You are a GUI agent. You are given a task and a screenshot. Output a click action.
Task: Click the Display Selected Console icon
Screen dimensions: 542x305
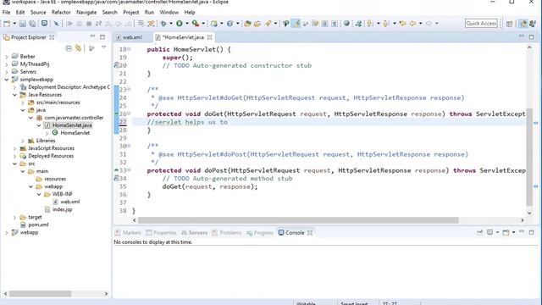[x=489, y=232]
